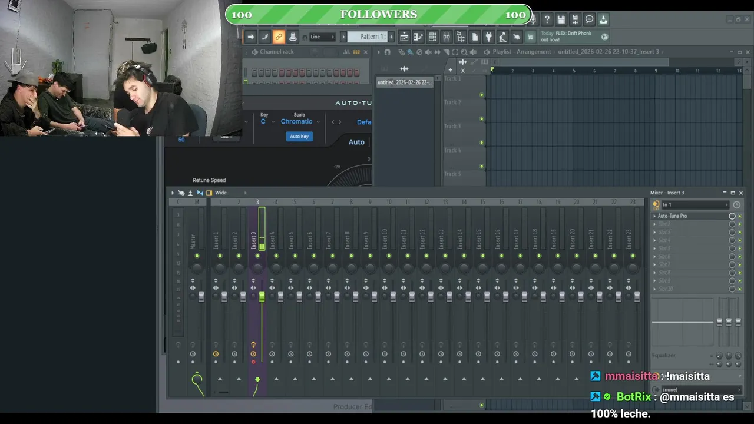Screen dimensions: 754x424
Task: Toggle Auto-Tune Pro slot enable LED
Action: click(x=740, y=216)
